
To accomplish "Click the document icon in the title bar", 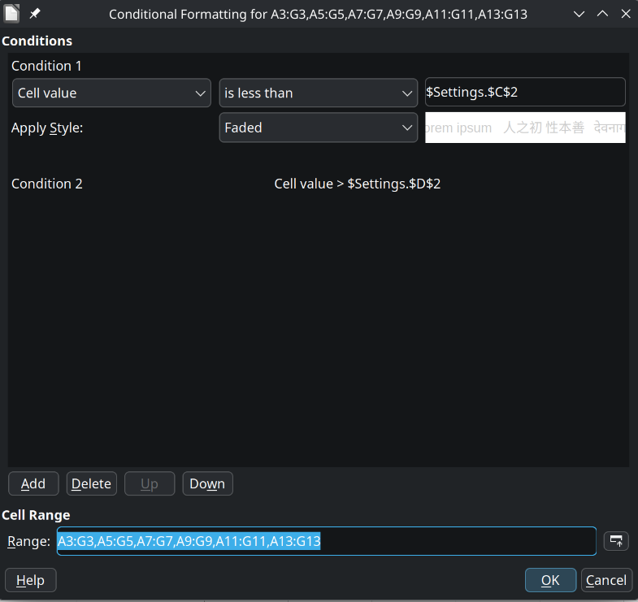I will coord(11,14).
